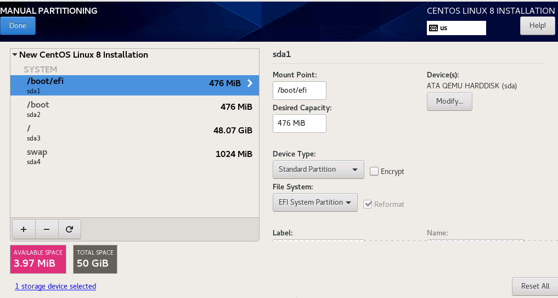Click the sda1 heading in details panel
Image resolution: width=558 pixels, height=298 pixels.
(x=282, y=54)
